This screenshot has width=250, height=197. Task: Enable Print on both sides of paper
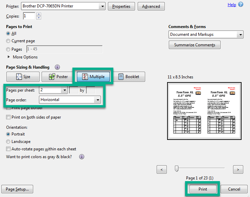point(8,117)
